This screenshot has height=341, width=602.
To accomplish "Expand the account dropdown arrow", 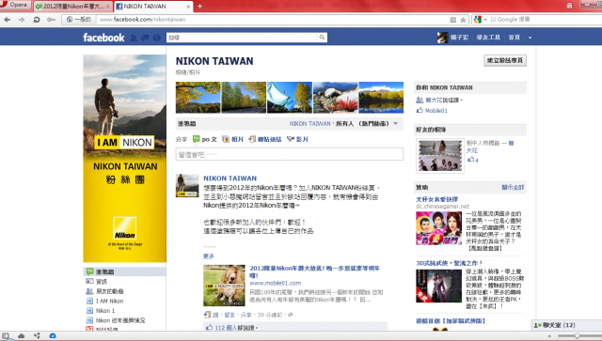I will pyautogui.click(x=530, y=38).
